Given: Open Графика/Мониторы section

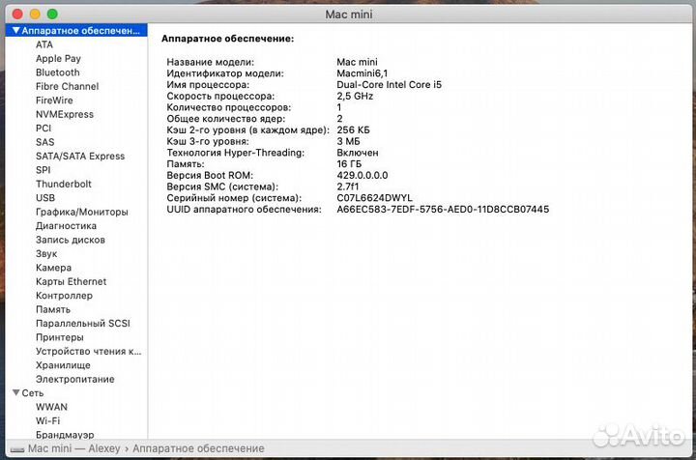Looking at the screenshot, I should coord(81,212).
